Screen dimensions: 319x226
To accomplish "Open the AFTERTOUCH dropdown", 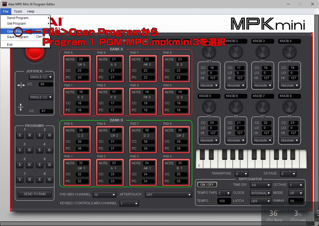I will click(168, 195).
